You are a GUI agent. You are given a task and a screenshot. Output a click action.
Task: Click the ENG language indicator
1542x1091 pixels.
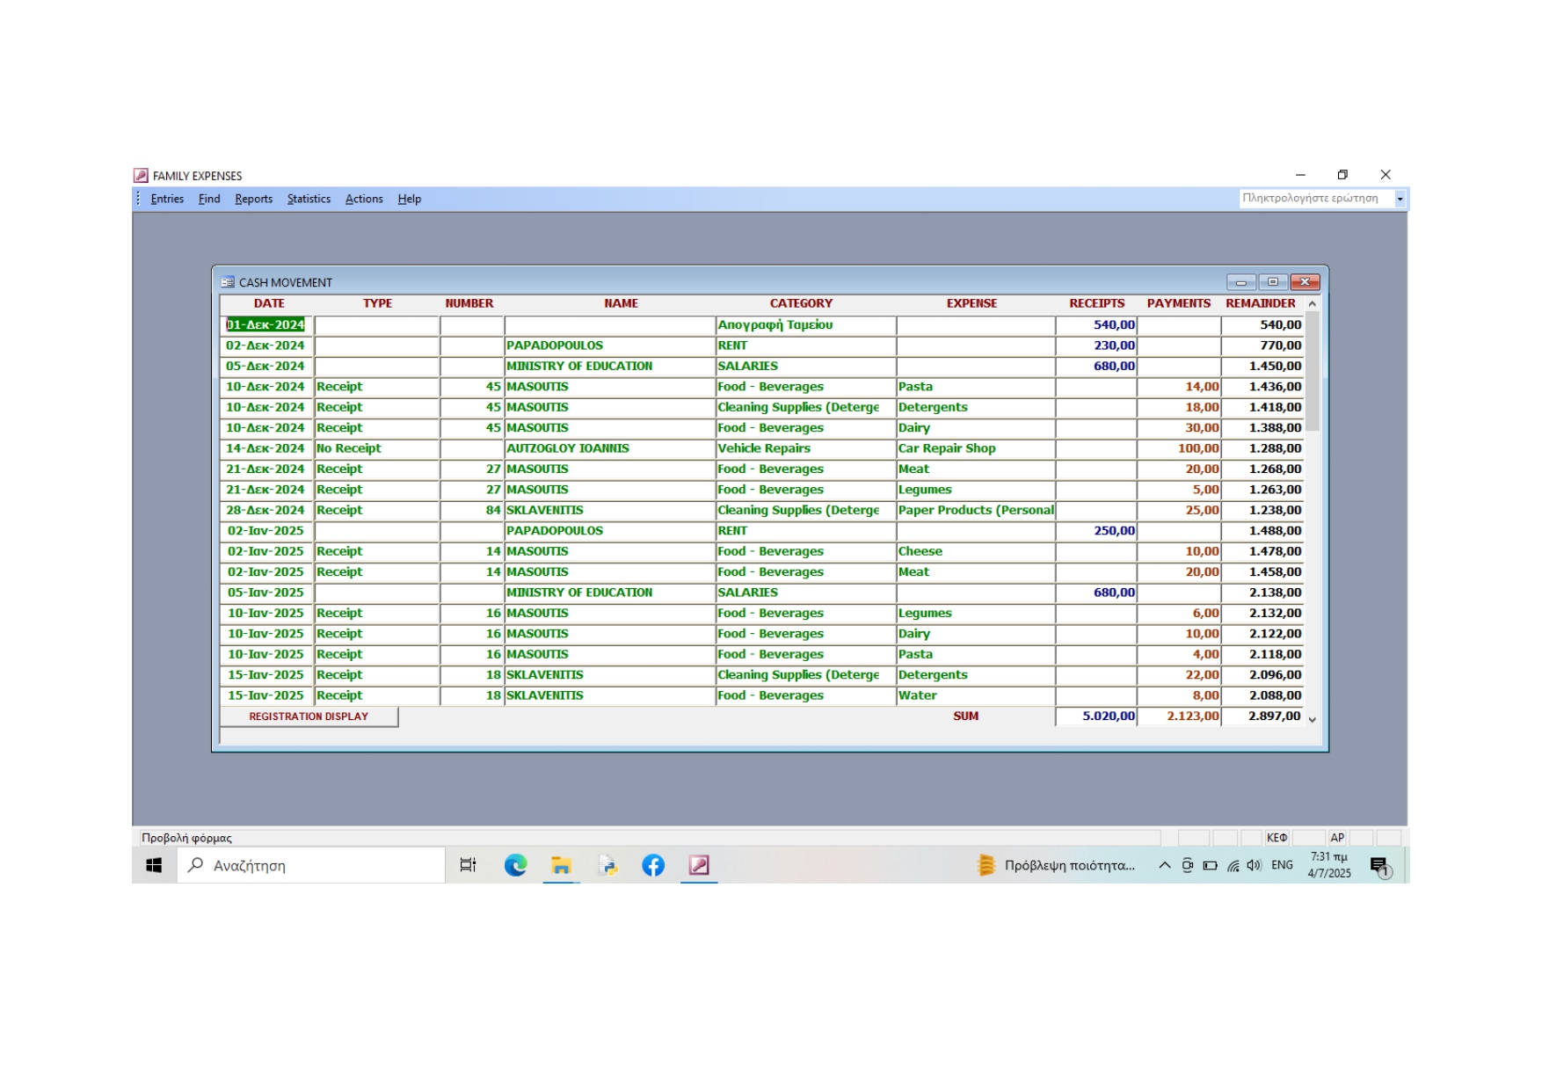[1282, 865]
